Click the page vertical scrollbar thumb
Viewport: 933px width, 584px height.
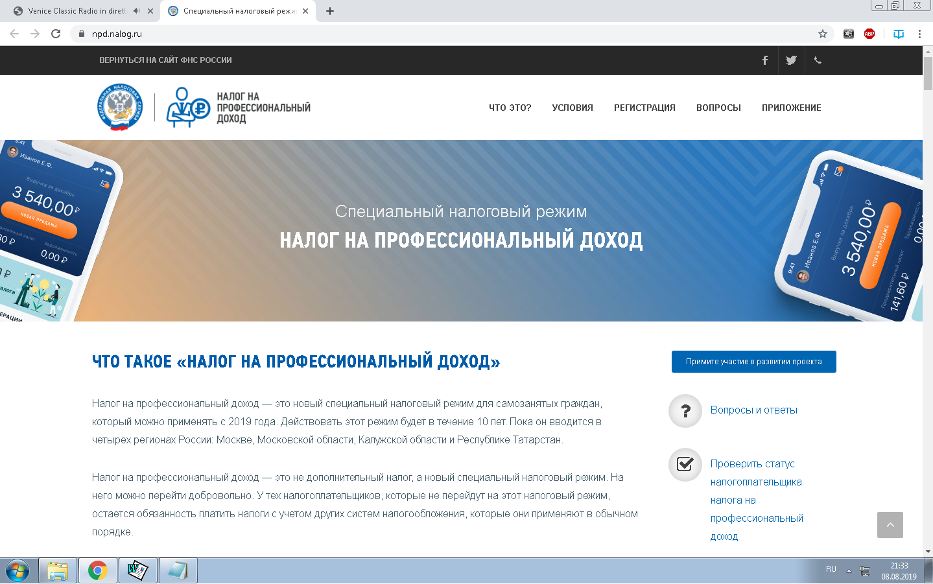[x=928, y=74]
